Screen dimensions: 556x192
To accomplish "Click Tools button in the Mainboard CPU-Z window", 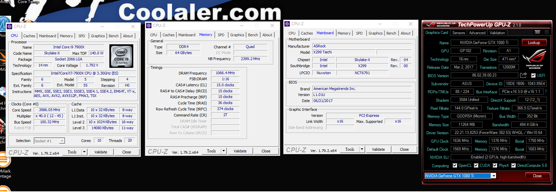I will pos(350,149).
